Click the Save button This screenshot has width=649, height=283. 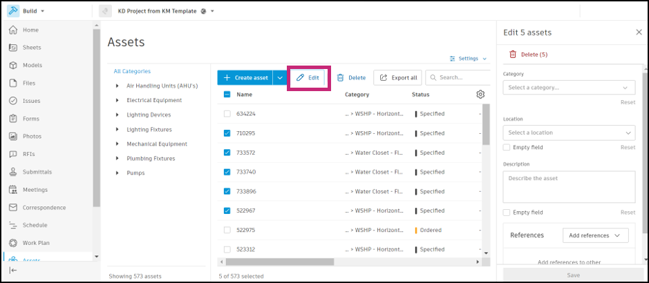[573, 275]
